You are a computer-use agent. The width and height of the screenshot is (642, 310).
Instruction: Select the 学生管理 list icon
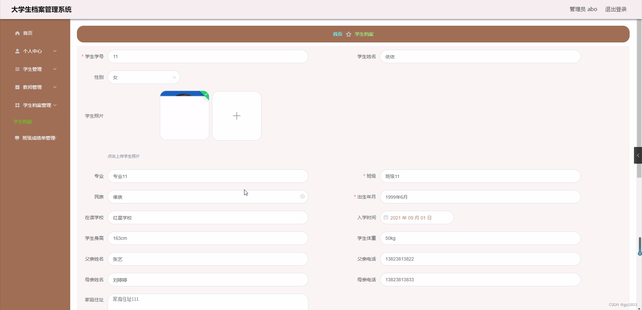coord(17,69)
